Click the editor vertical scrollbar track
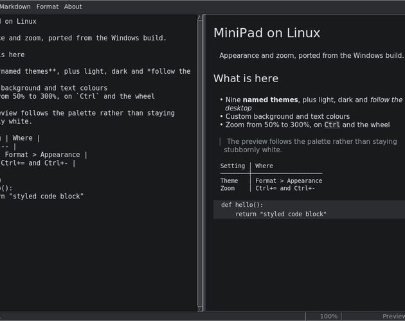405x321 pixels. click(x=200, y=163)
